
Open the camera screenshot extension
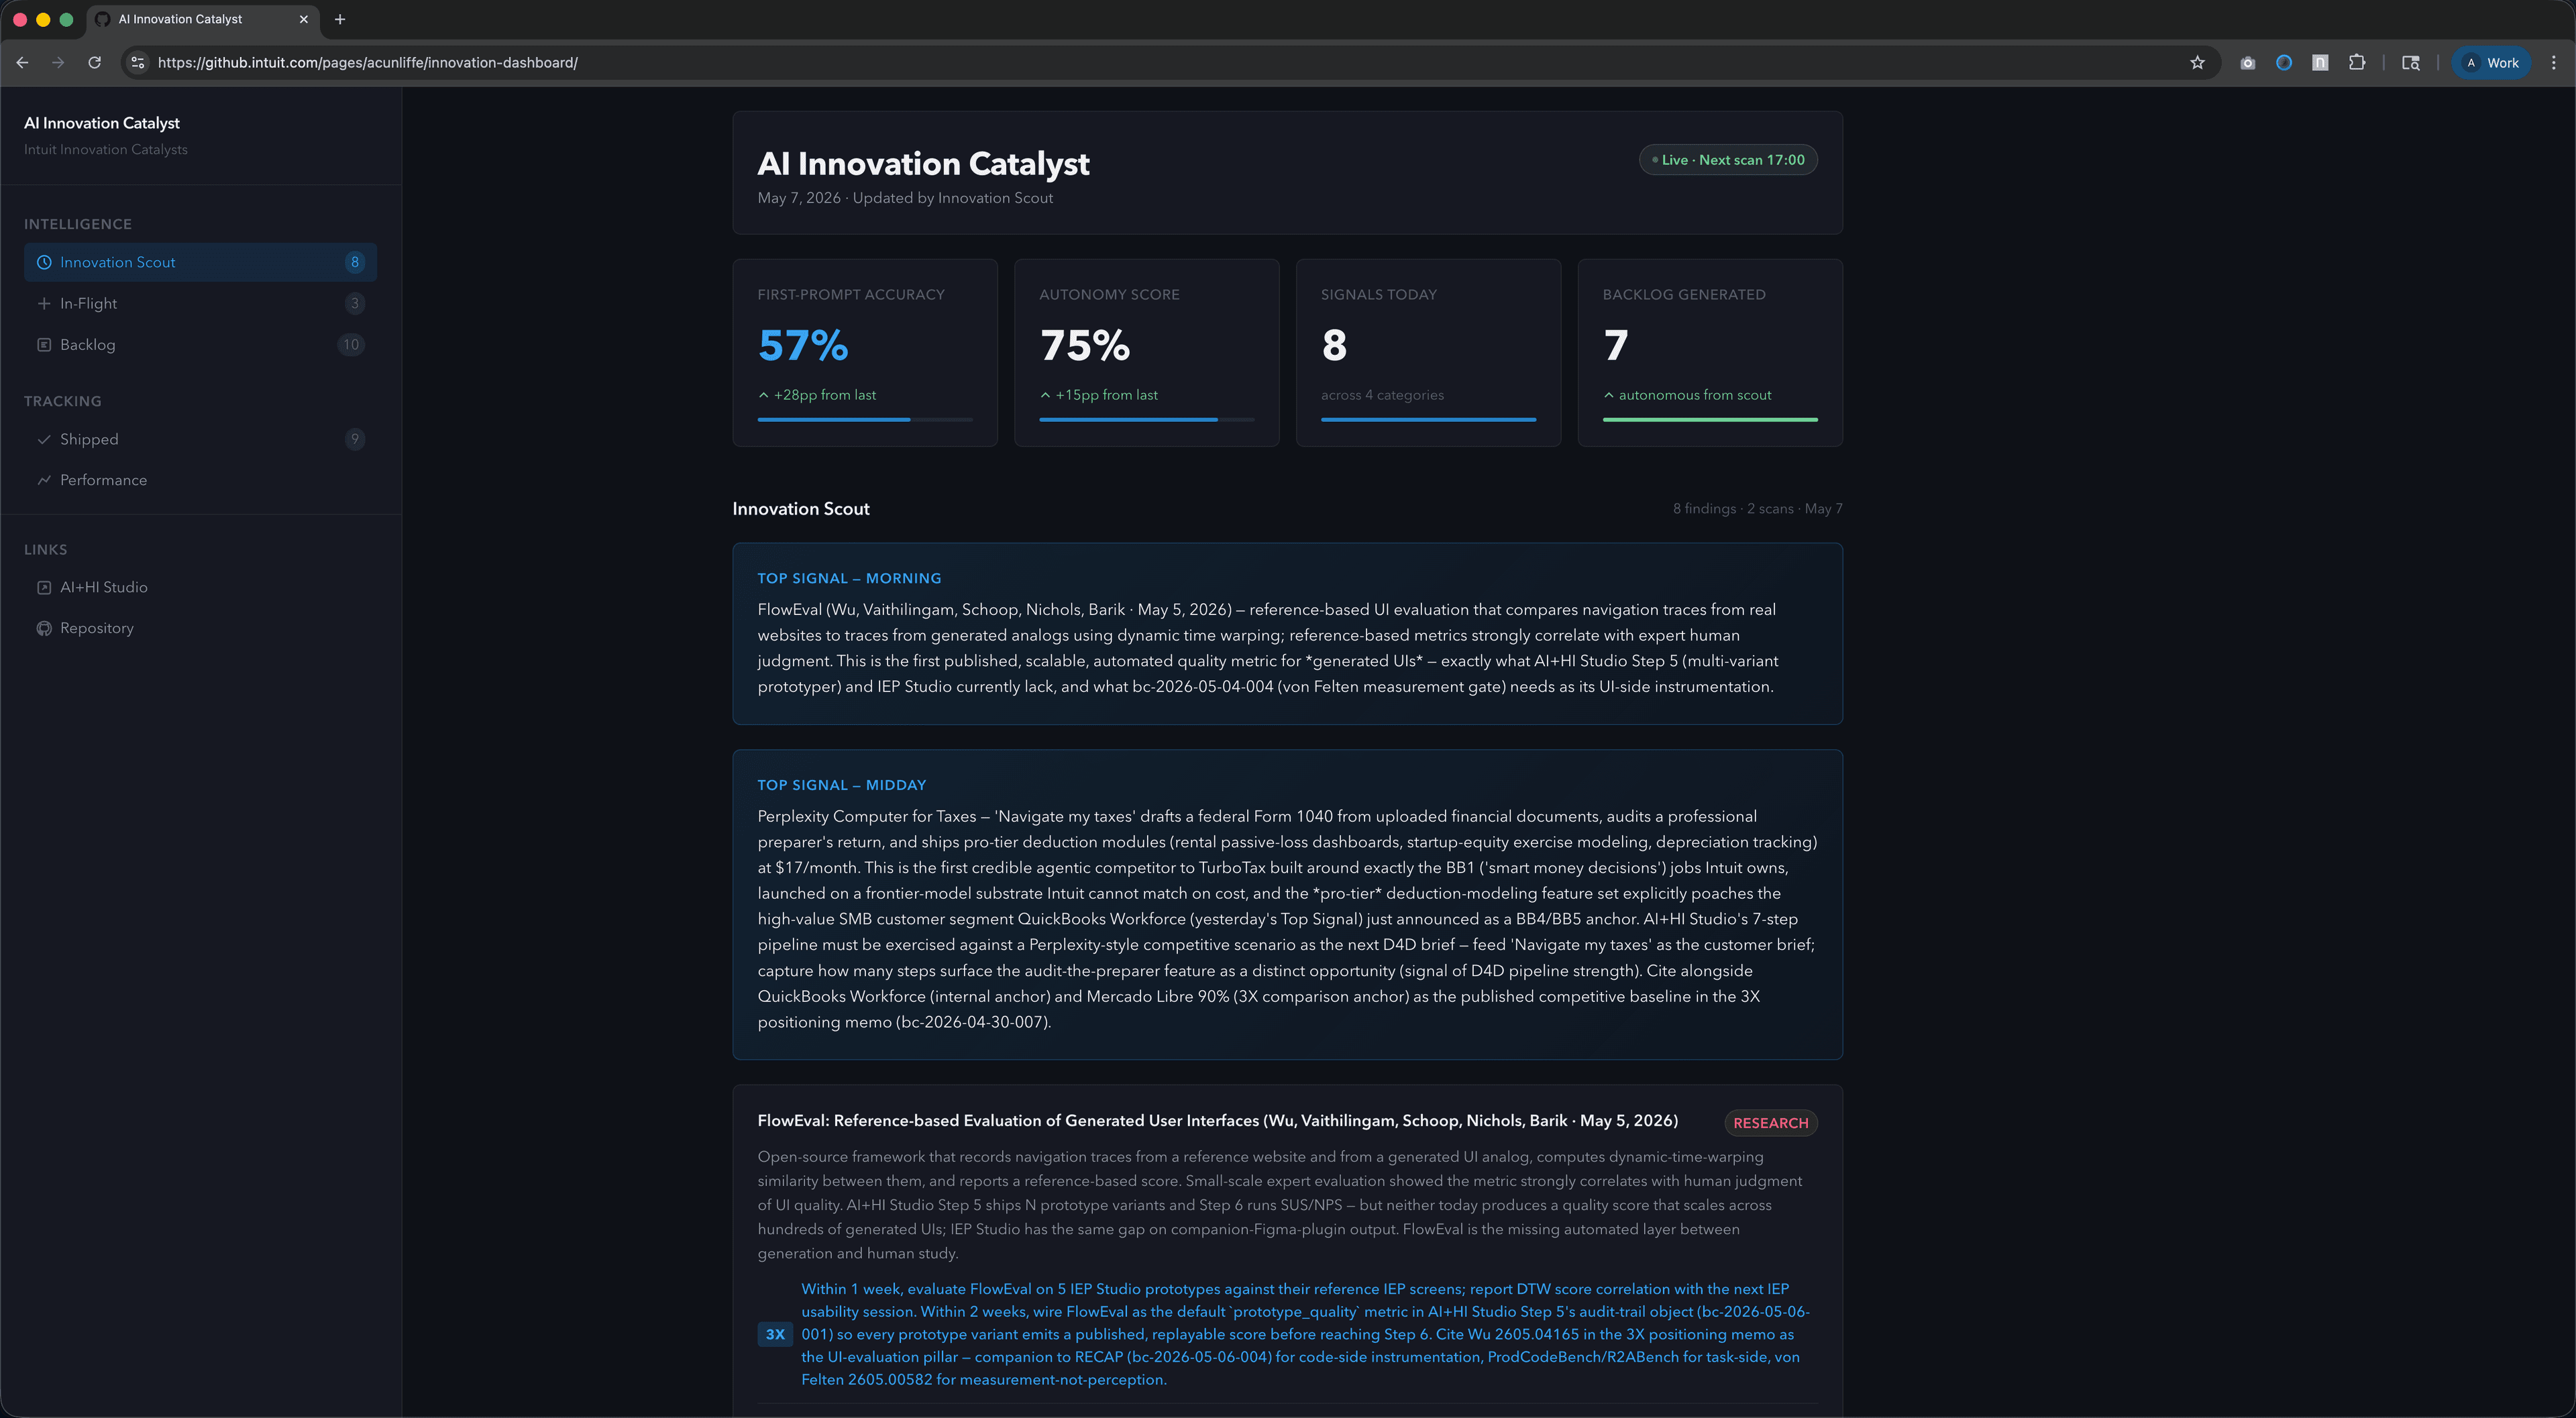pyautogui.click(x=2247, y=62)
